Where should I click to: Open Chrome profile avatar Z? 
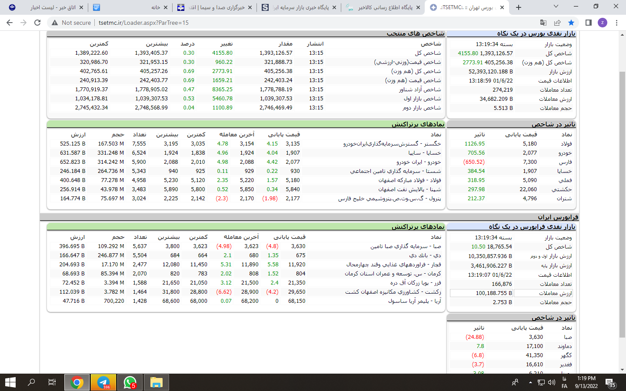pyautogui.click(x=603, y=23)
